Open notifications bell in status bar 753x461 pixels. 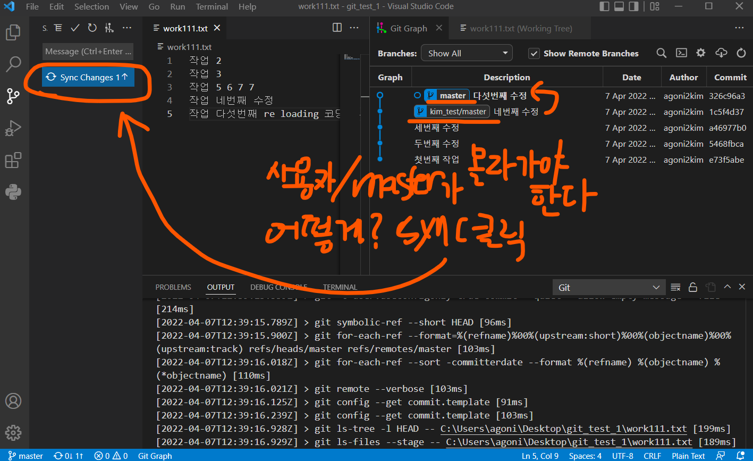[739, 456]
